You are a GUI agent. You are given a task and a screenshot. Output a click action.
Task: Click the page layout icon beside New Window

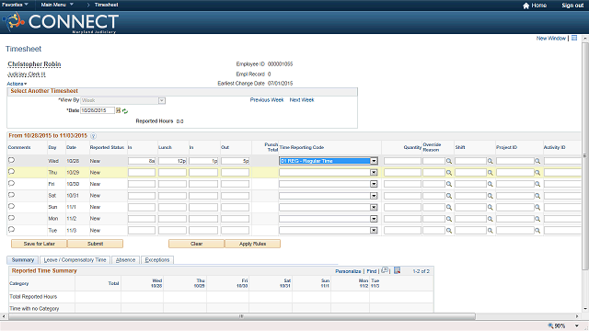[574, 38]
